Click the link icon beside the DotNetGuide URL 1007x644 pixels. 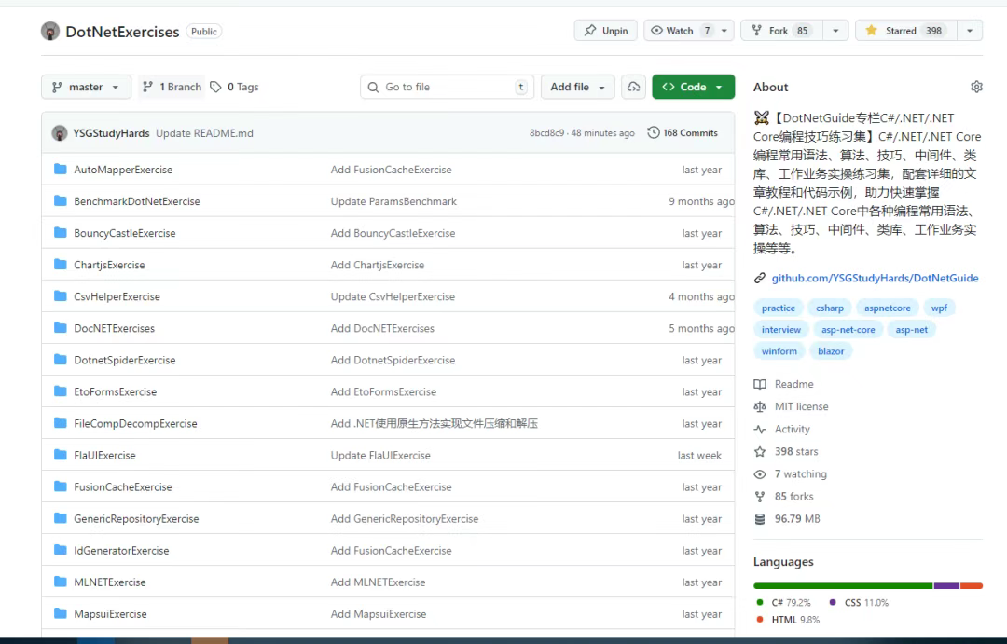[760, 278]
